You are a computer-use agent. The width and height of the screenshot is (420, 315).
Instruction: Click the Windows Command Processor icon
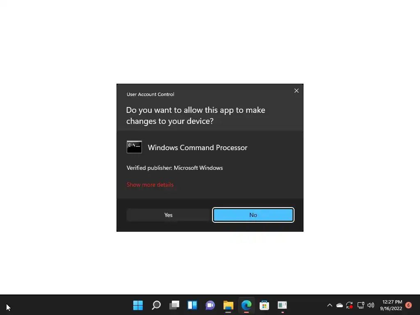coord(134,147)
